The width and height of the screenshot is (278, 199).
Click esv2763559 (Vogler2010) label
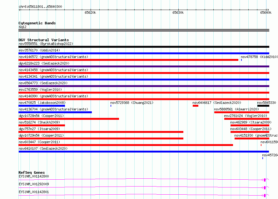pos(40,90)
